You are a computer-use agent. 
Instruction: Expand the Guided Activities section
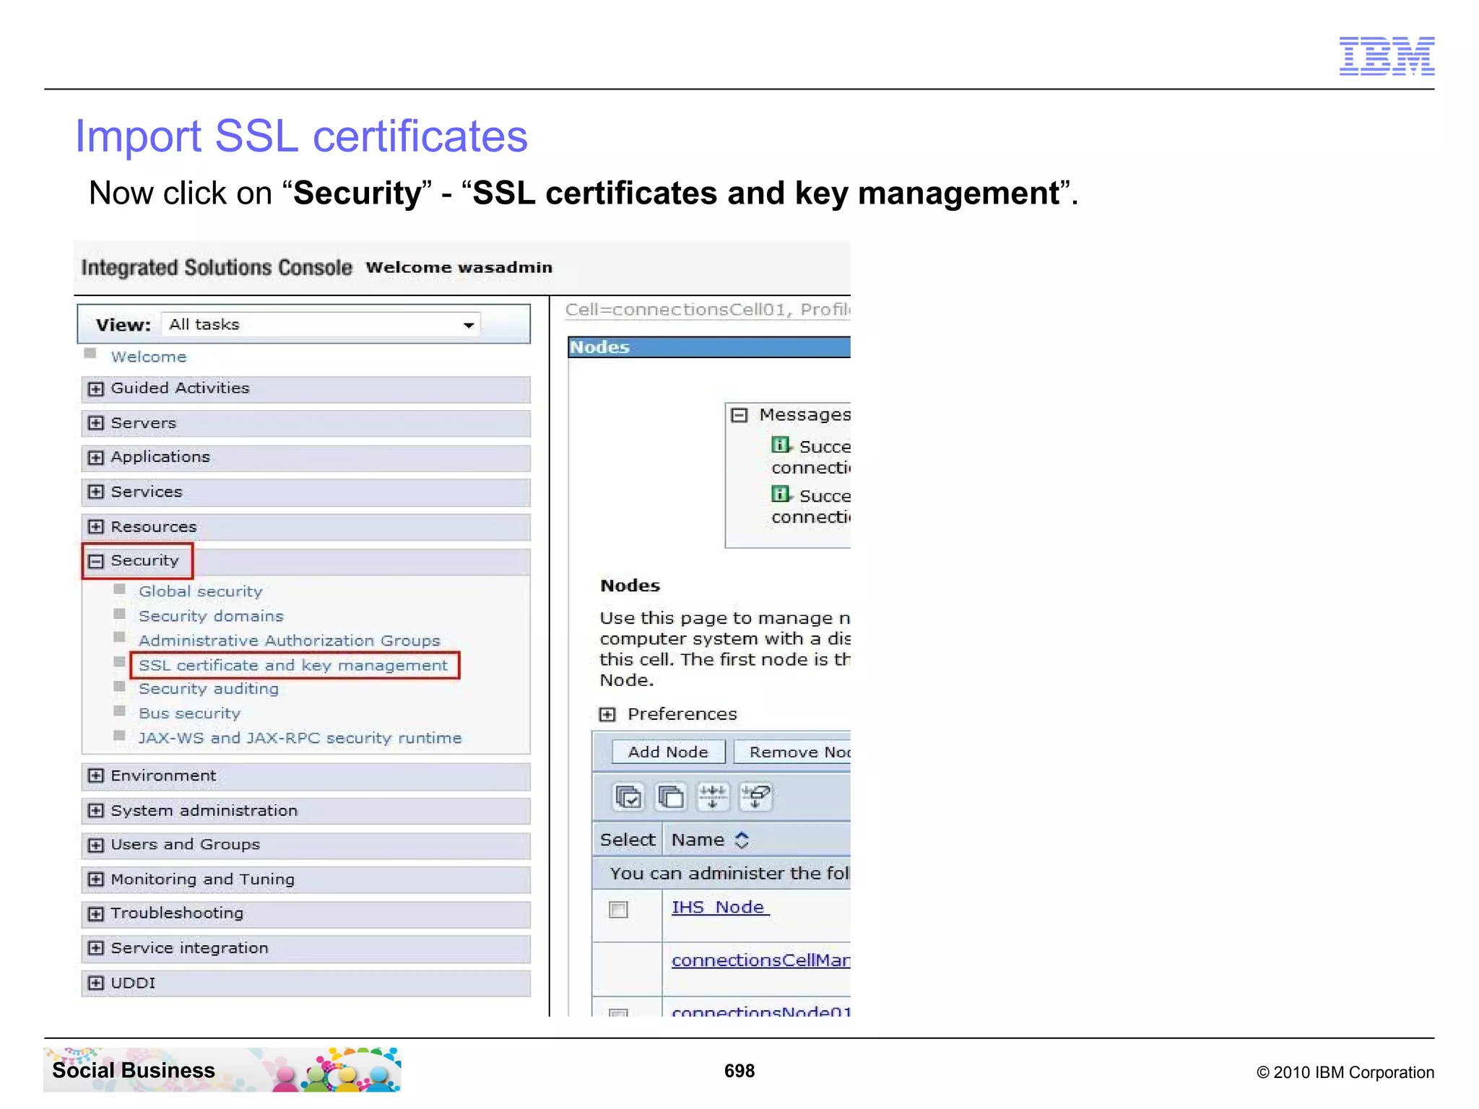click(x=95, y=389)
